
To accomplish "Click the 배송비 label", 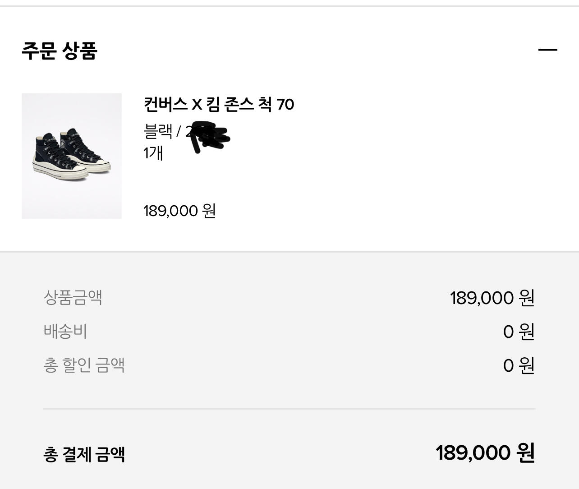I will (65, 331).
